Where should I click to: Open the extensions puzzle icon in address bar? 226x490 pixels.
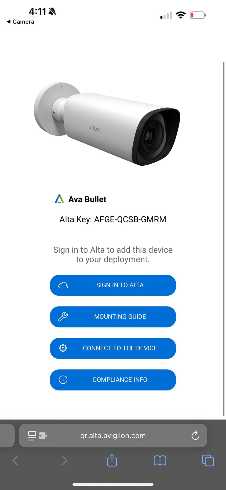pos(43,436)
